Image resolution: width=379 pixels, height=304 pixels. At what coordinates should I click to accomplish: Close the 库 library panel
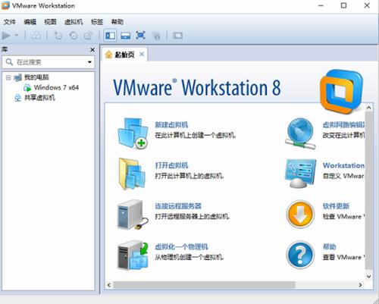pyautogui.click(x=92, y=50)
